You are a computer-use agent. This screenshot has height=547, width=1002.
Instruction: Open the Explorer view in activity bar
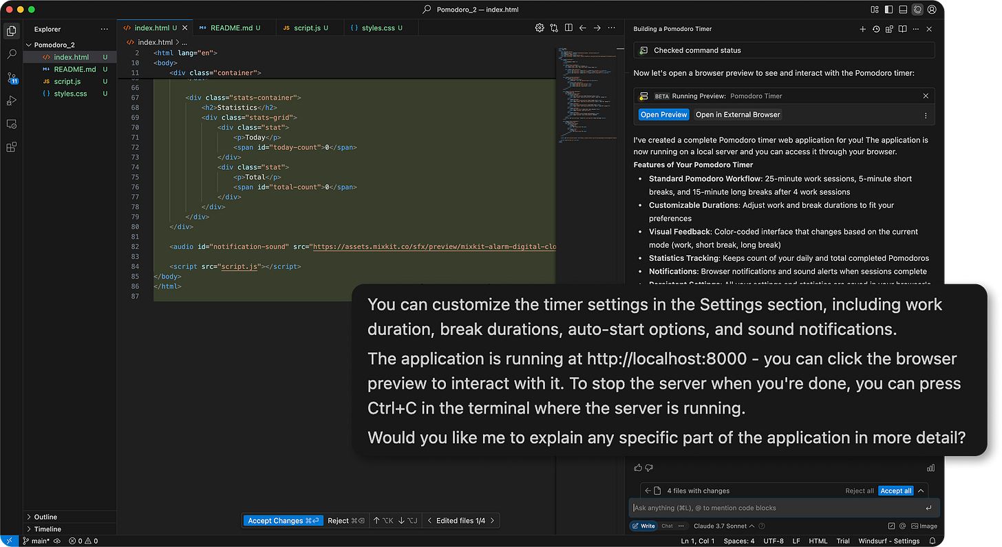coord(11,31)
